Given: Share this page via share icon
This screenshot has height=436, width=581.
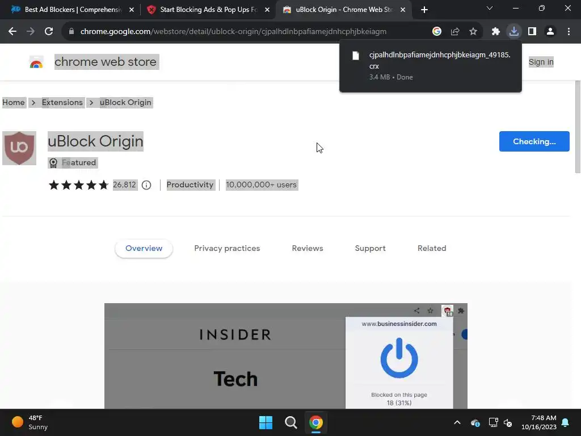Looking at the screenshot, I should tap(455, 32).
